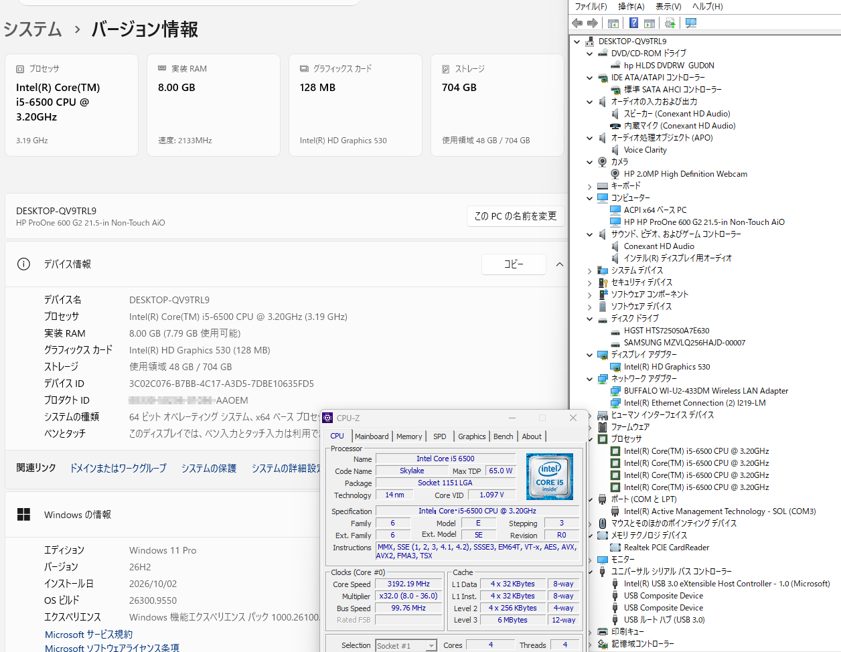The height and width of the screenshot is (652, 841).
Task: Switch to the Mainboard tab in CPU-Z
Action: pos(372,436)
